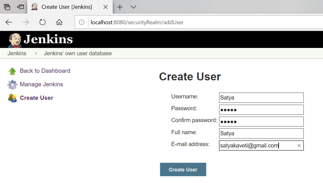Click the Manage Jenkins gear icon

pyautogui.click(x=12, y=85)
